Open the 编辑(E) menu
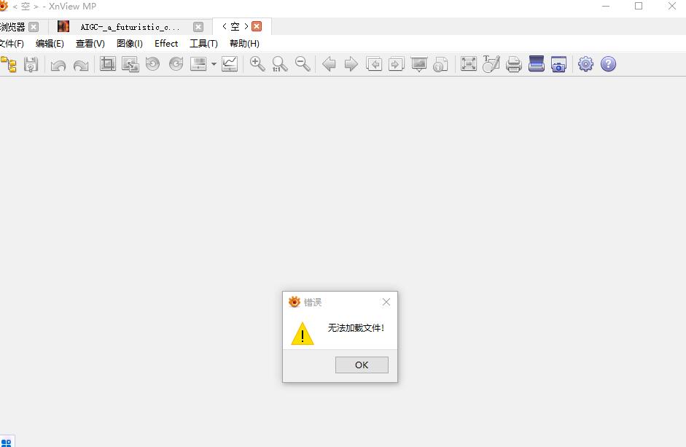Screen dimensions: 686x447 (x=50, y=43)
